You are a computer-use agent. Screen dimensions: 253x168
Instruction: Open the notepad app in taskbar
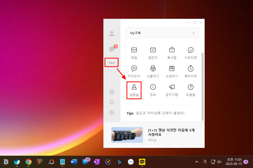point(62,162)
